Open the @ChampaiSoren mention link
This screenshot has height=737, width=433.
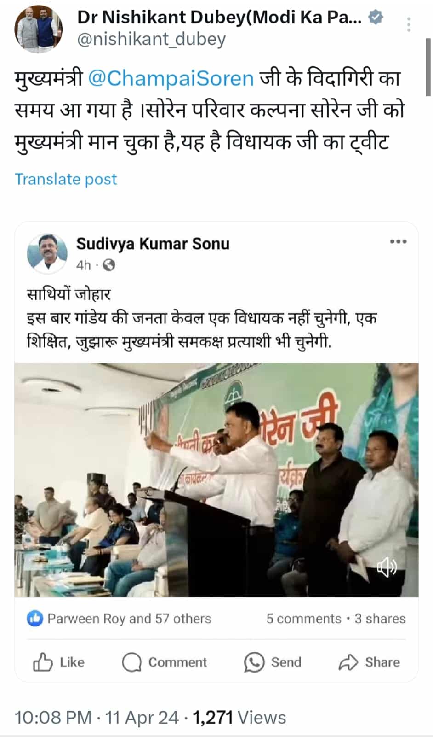click(171, 78)
